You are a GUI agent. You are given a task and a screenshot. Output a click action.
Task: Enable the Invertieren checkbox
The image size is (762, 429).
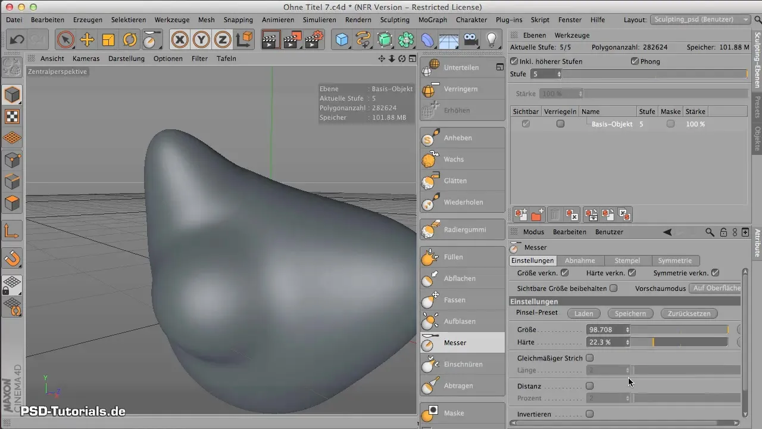click(590, 414)
